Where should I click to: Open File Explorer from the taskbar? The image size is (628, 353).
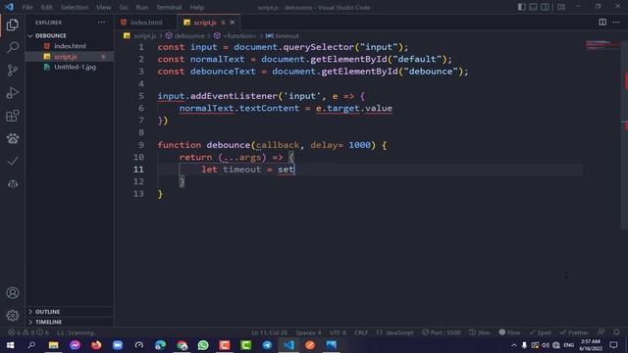coord(53,345)
